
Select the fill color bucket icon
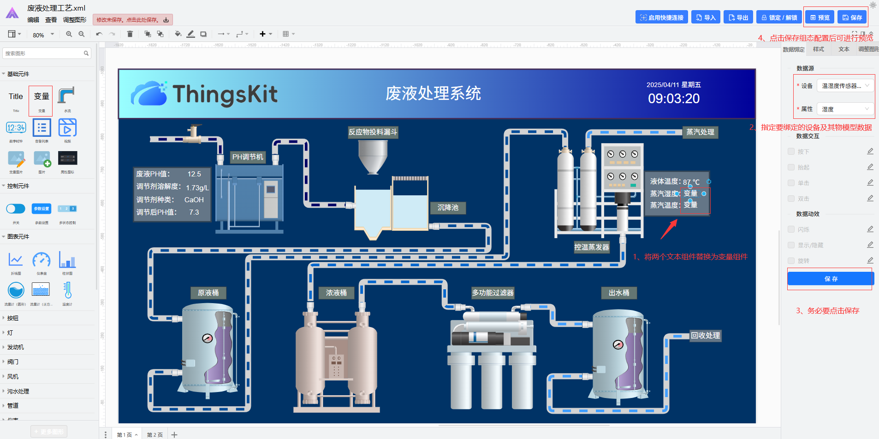tap(178, 34)
